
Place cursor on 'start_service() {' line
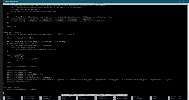click(12, 32)
